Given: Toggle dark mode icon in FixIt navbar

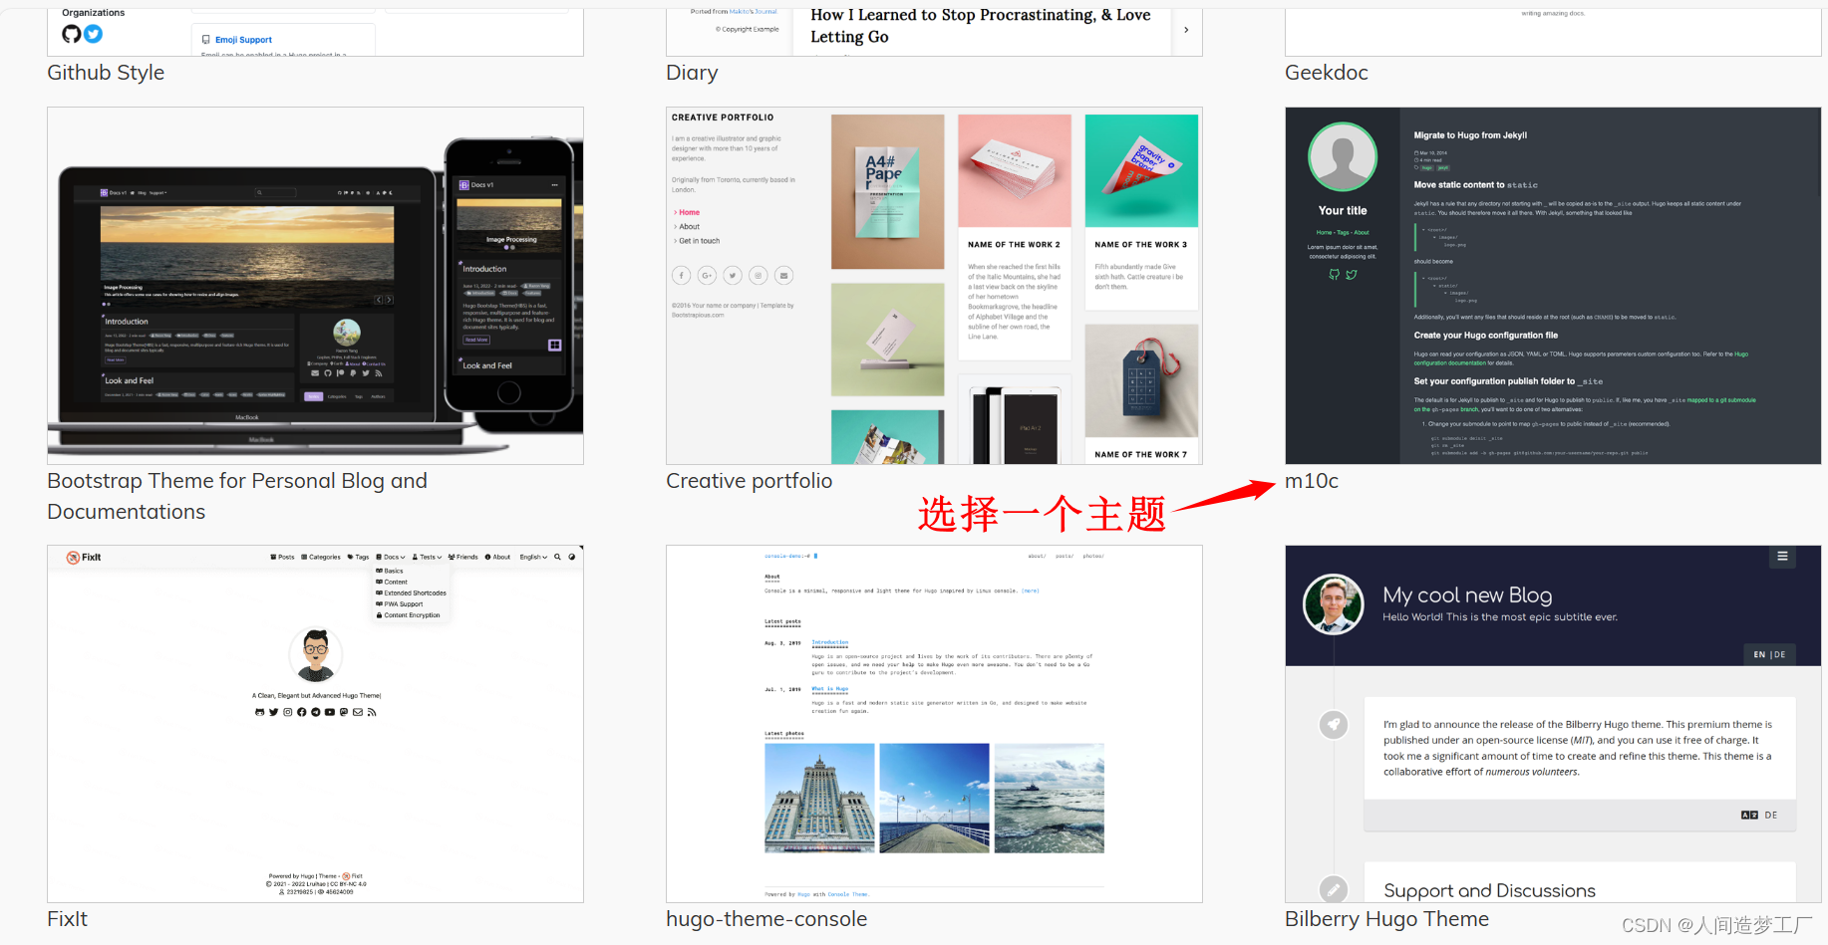Looking at the screenshot, I should (571, 557).
